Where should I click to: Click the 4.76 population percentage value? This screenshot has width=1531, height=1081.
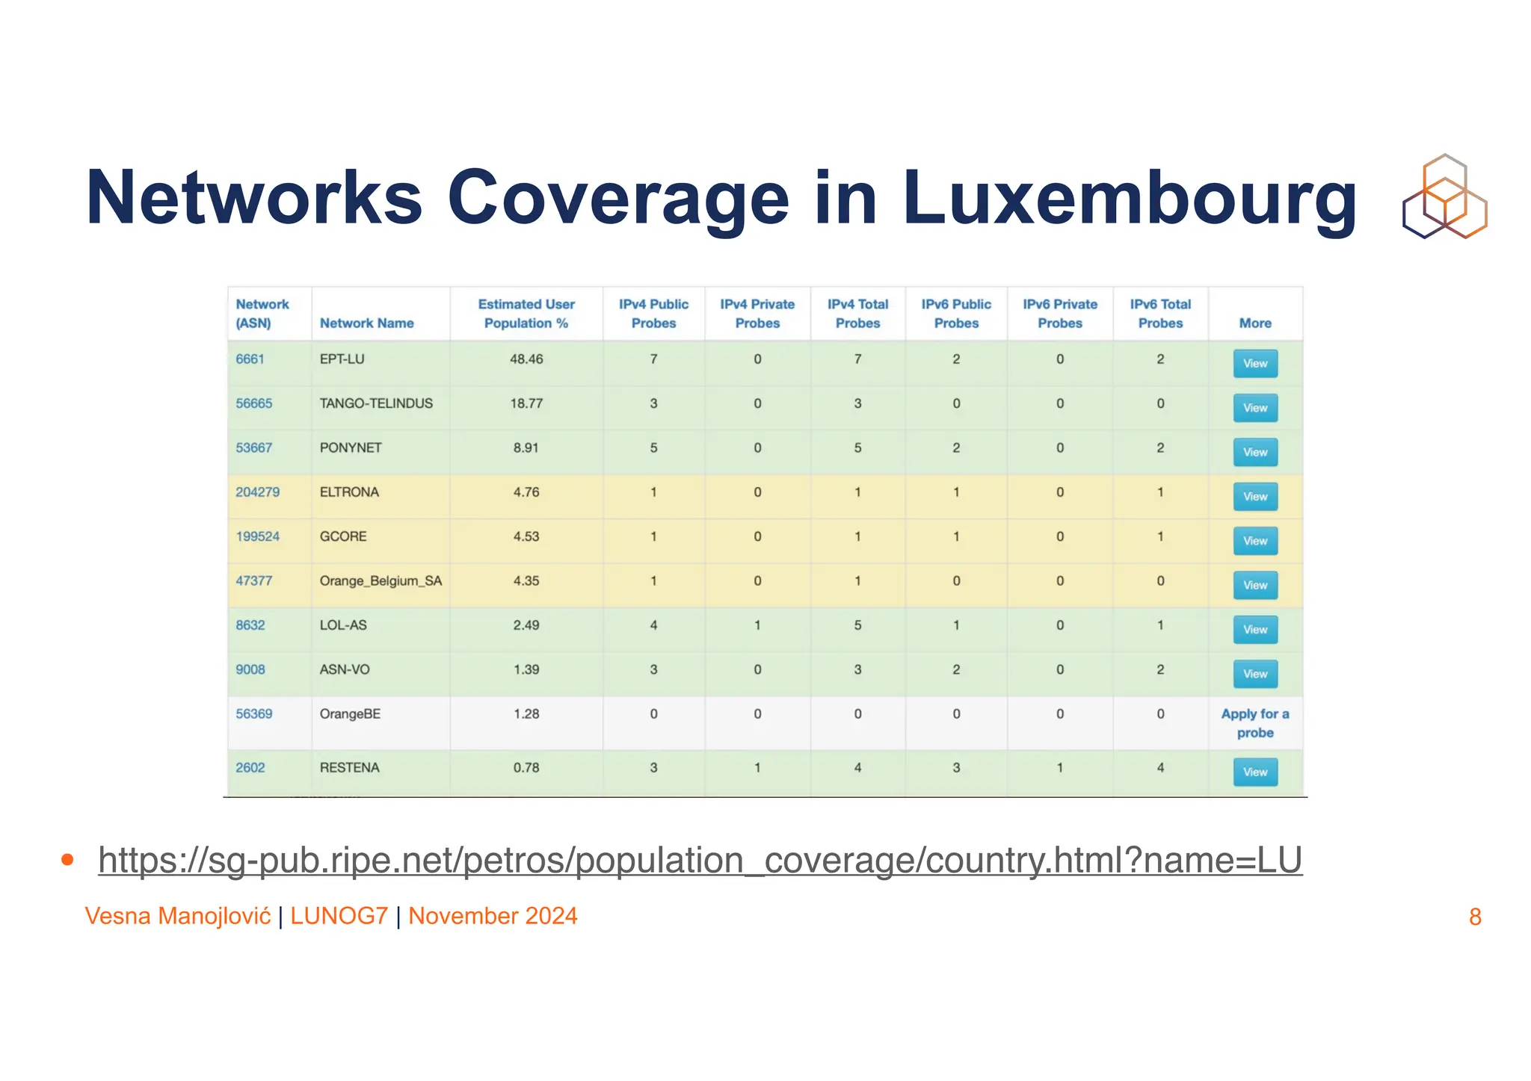526,492
